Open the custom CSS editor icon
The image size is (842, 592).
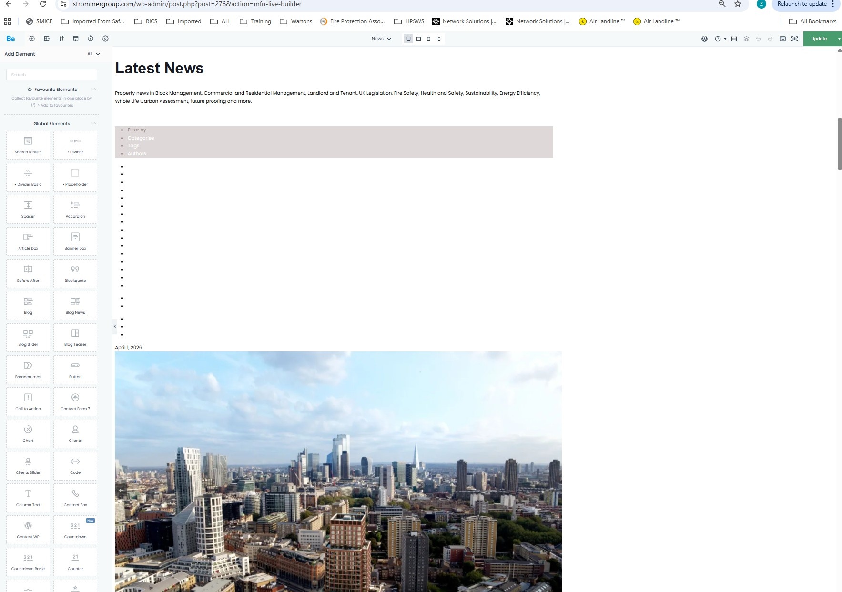click(x=734, y=39)
